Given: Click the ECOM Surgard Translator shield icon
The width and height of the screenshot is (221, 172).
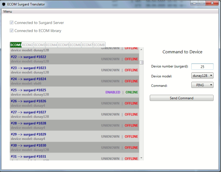Looking at the screenshot, I should 4,4.
